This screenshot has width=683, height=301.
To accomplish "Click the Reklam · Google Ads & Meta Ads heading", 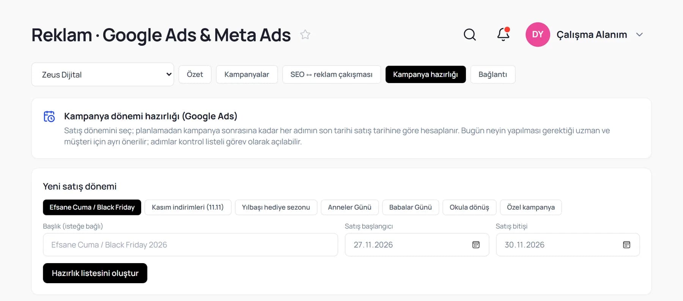I will (x=161, y=35).
